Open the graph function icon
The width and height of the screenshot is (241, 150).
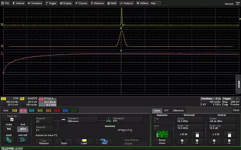tap(9, 140)
